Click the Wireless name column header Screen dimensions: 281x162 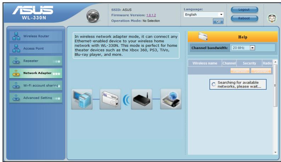pyautogui.click(x=205, y=63)
